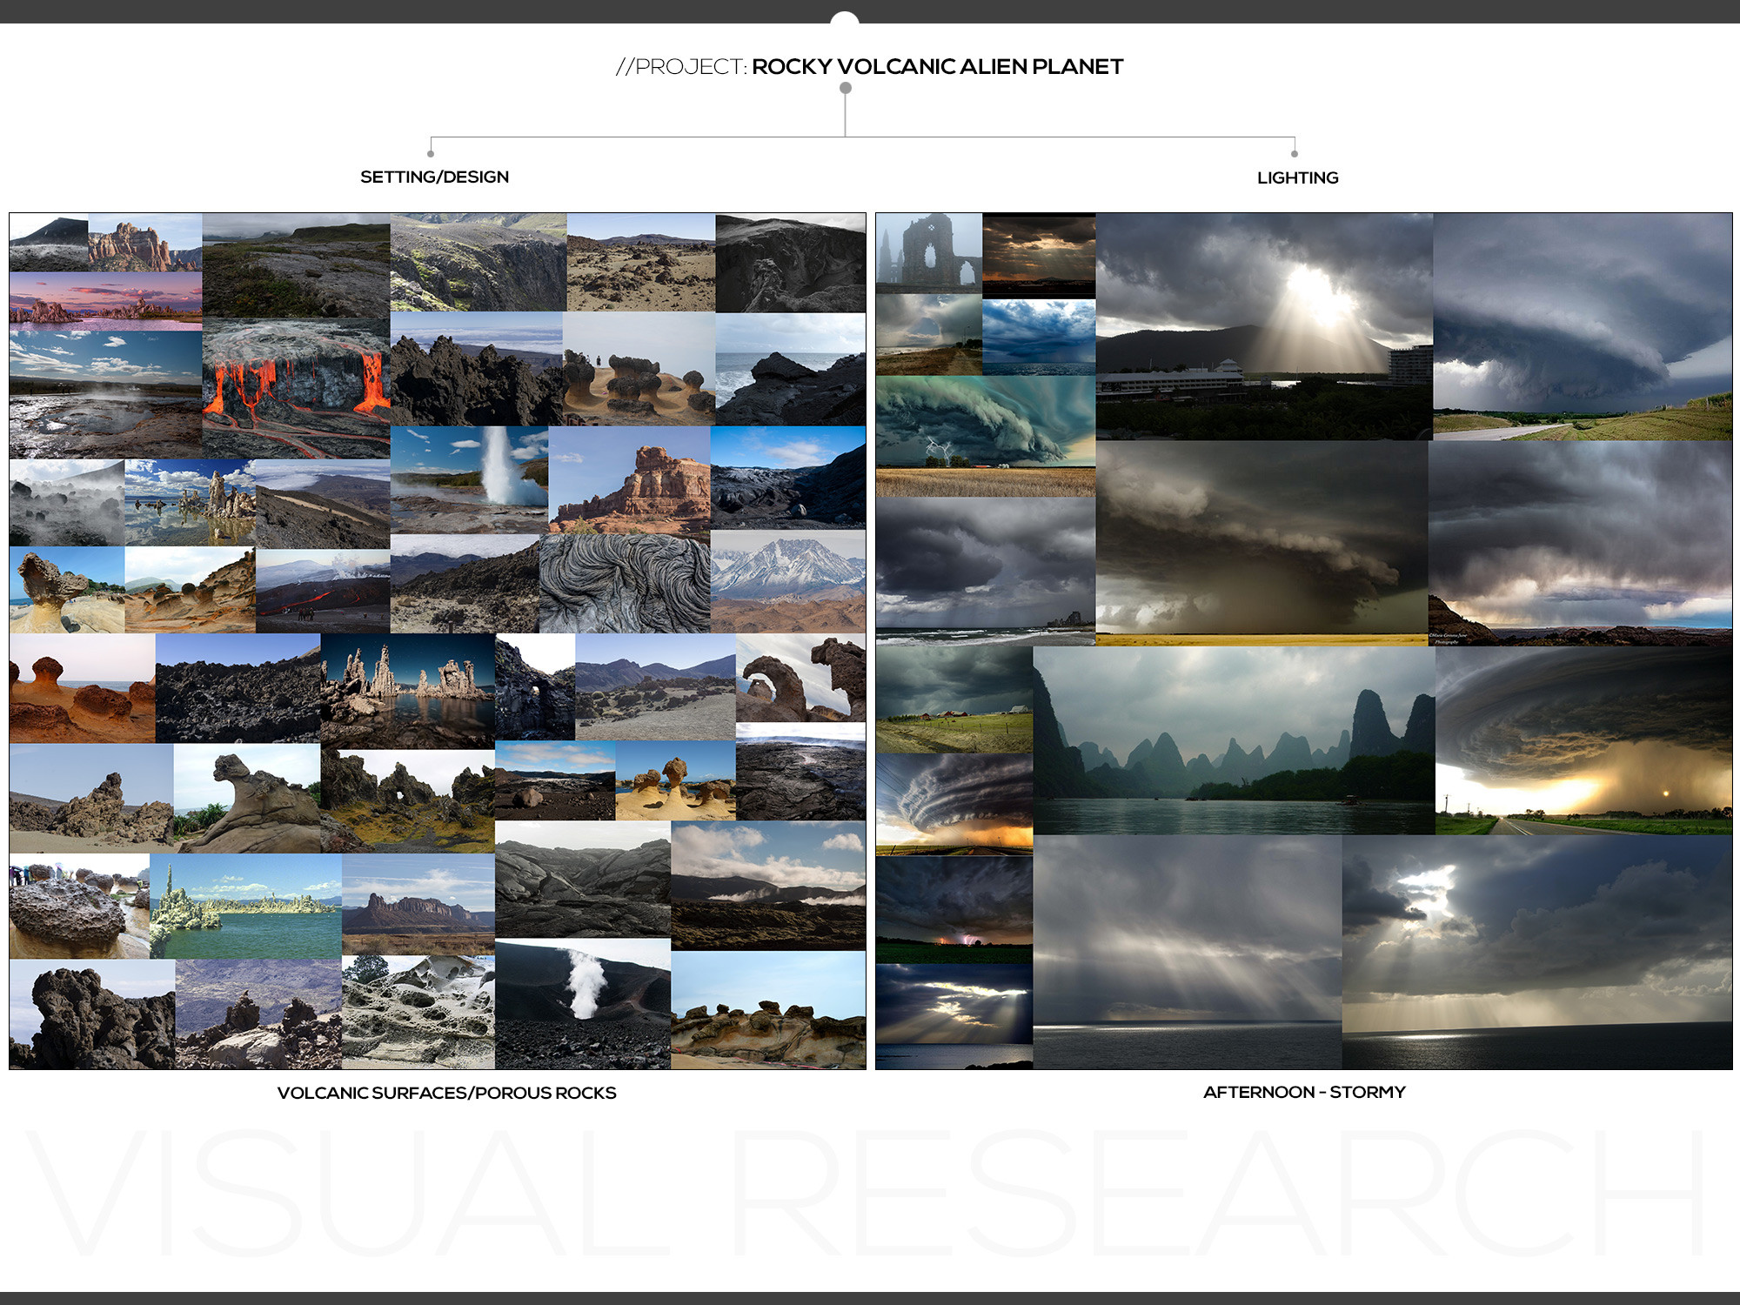1740x1305 pixels.
Task: Select the white steam plume crater photo
Action: 583,1004
